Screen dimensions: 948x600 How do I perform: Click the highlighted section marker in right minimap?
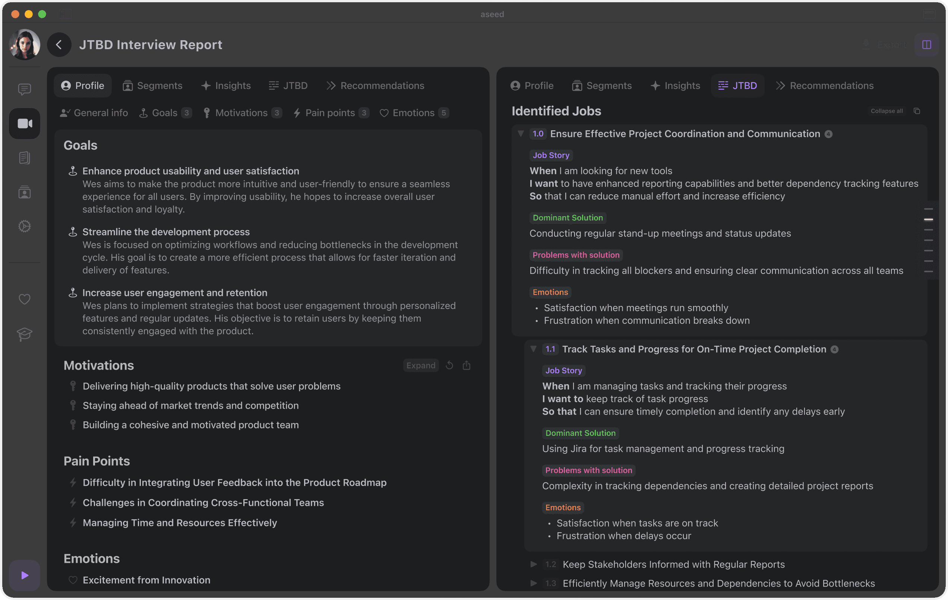928,219
